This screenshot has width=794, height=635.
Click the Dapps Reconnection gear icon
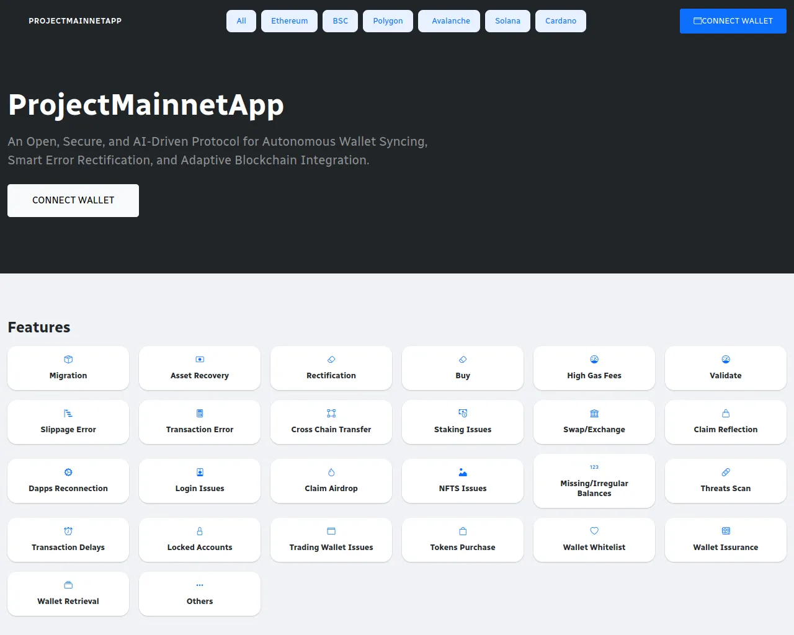(68, 473)
